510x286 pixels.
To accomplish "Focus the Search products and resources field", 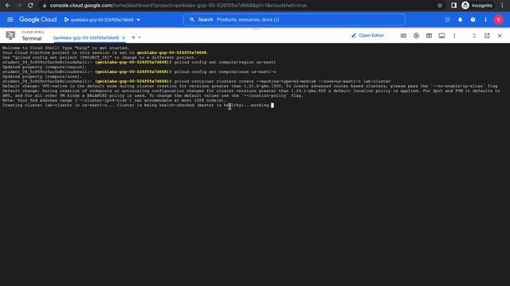I will (x=294, y=20).
